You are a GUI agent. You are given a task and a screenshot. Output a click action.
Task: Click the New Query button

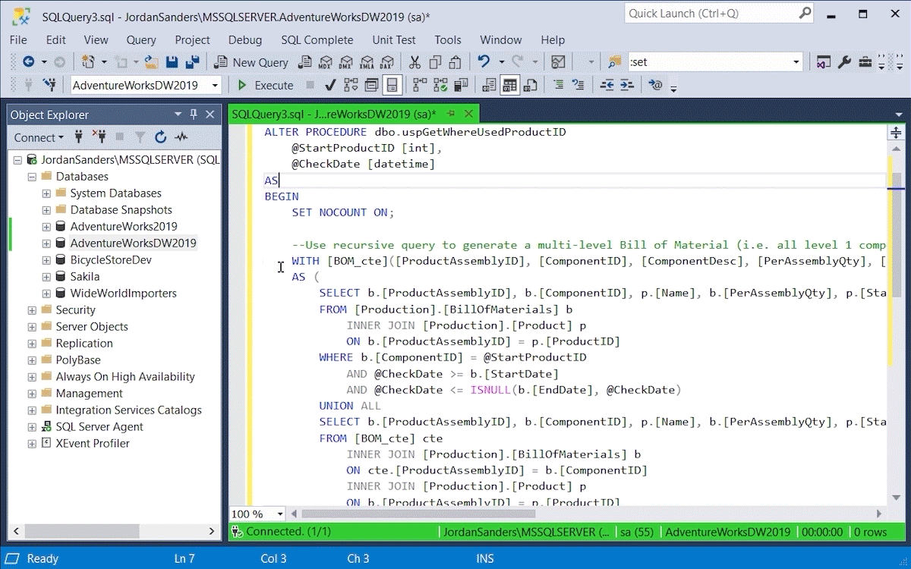click(x=251, y=62)
